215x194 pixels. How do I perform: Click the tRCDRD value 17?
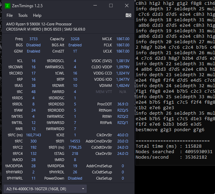coord(33,73)
